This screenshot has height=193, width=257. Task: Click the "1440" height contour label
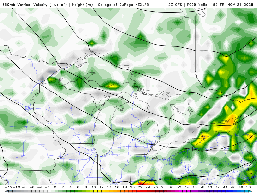coord(171,179)
